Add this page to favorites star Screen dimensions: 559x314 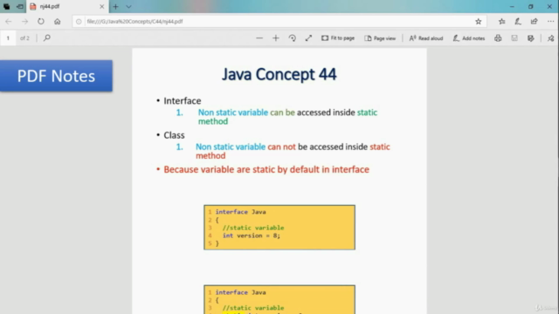click(x=479, y=21)
